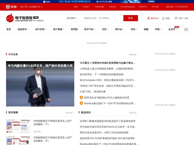Click 查看更多 next to 新品快讯
This screenshot has height=145, width=194.
pos(134,113)
